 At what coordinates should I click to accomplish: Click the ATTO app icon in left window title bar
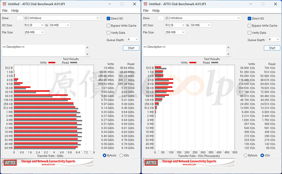(x=4, y=4)
